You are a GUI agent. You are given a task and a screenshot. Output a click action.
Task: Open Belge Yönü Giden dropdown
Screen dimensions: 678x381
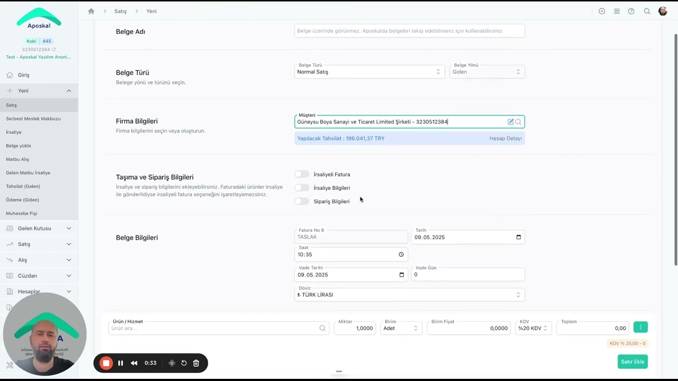[487, 72]
